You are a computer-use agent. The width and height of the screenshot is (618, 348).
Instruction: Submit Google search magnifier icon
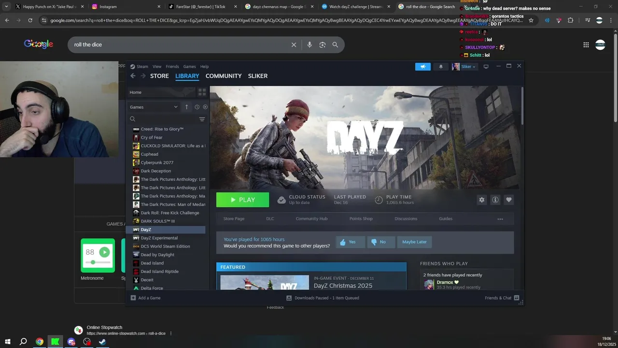coord(335,44)
